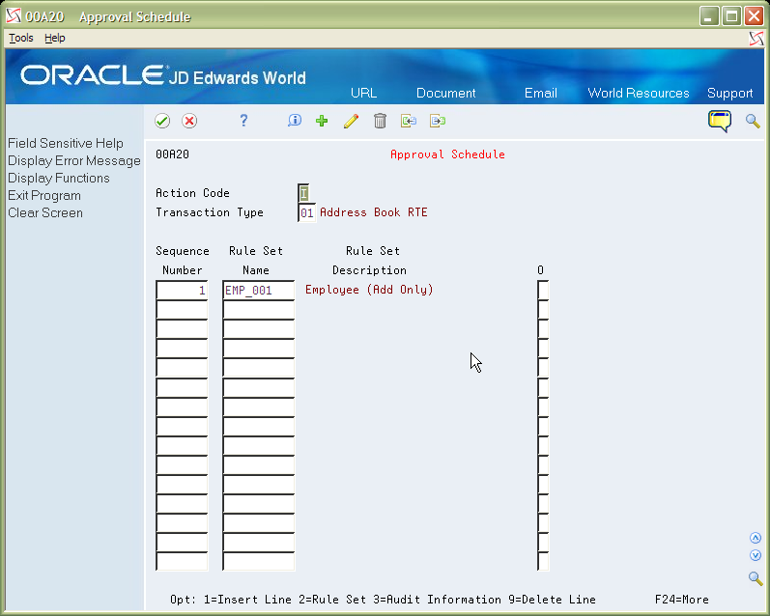Close the Approval Schedule window
This screenshot has height=616, width=770.
pyautogui.click(x=754, y=16)
